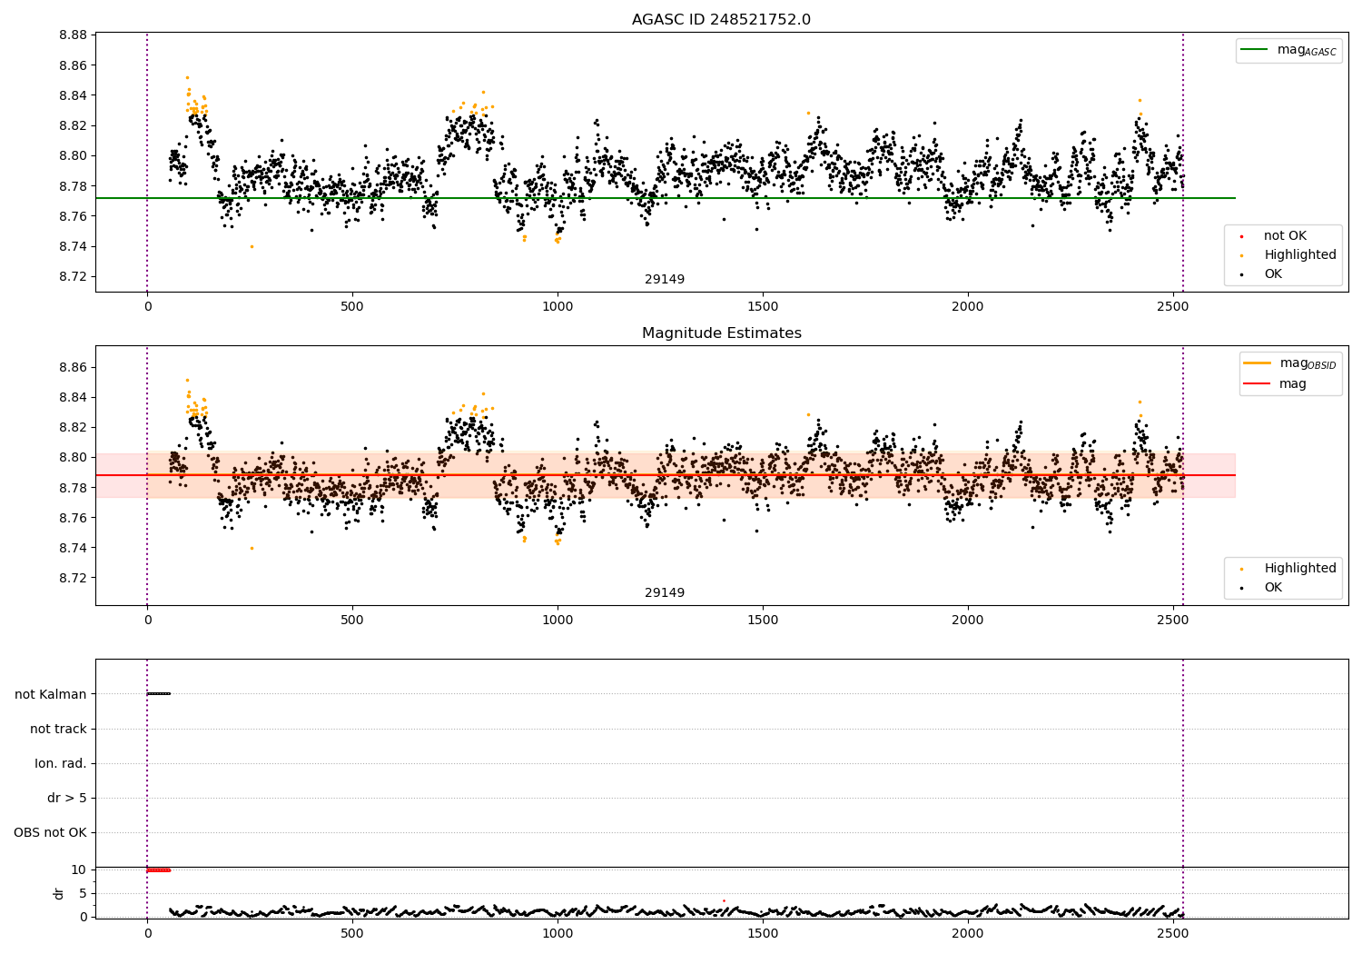Click the 8.86 tick in Magnitude Estimates plot

(73, 367)
